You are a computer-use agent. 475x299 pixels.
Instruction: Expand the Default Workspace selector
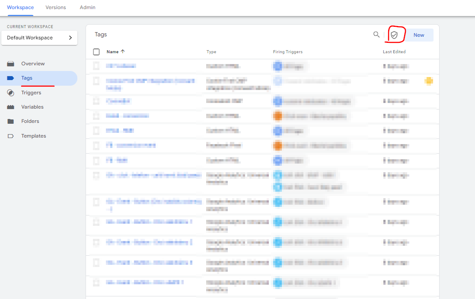(x=39, y=38)
